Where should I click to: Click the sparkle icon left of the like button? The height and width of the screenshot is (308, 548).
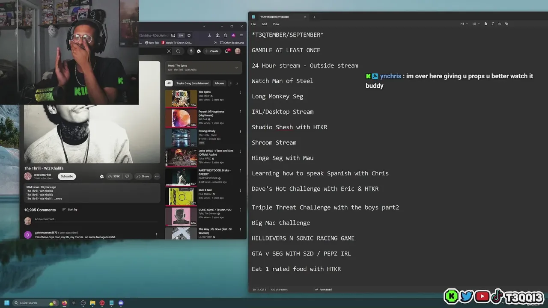click(102, 176)
